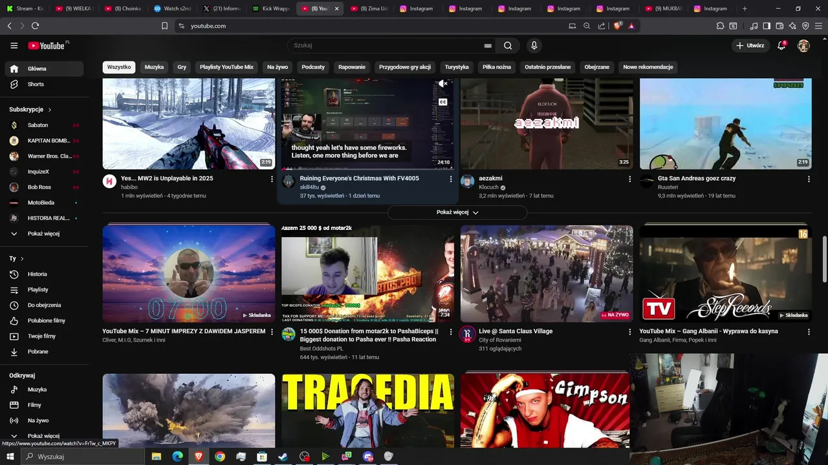Image resolution: width=828 pixels, height=465 pixels.
Task: Bookmark this page in the address bar
Action: click(x=164, y=26)
